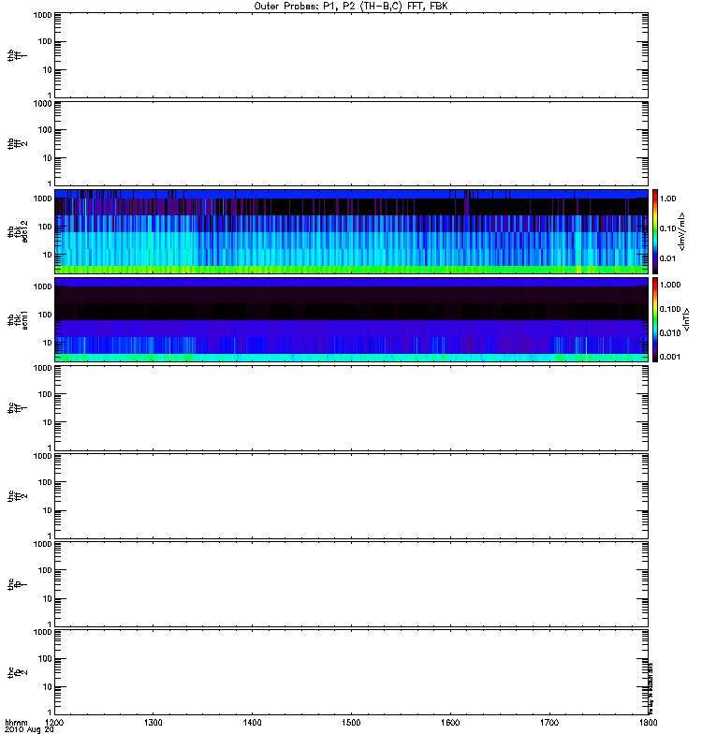Viewport: 702px width, 749px height.
Task: Click the '1200' time axis label
Action: pos(54,723)
